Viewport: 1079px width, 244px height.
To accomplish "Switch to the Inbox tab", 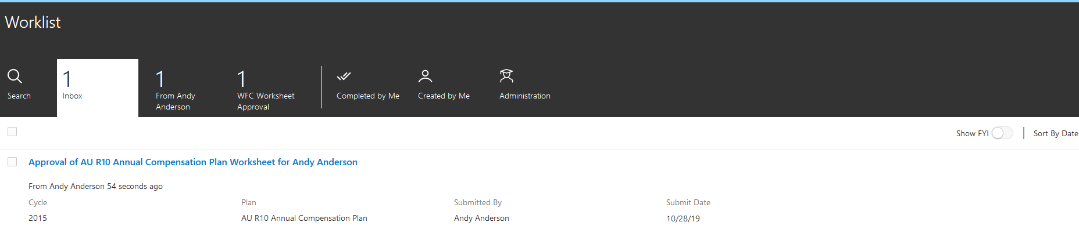I will (97, 88).
